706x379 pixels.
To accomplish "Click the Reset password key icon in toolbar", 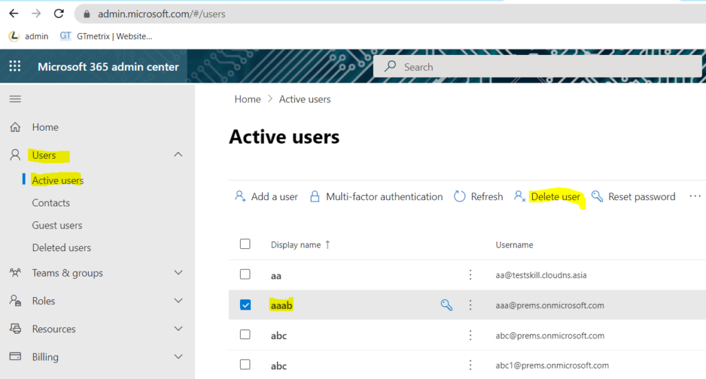I will coord(597,196).
